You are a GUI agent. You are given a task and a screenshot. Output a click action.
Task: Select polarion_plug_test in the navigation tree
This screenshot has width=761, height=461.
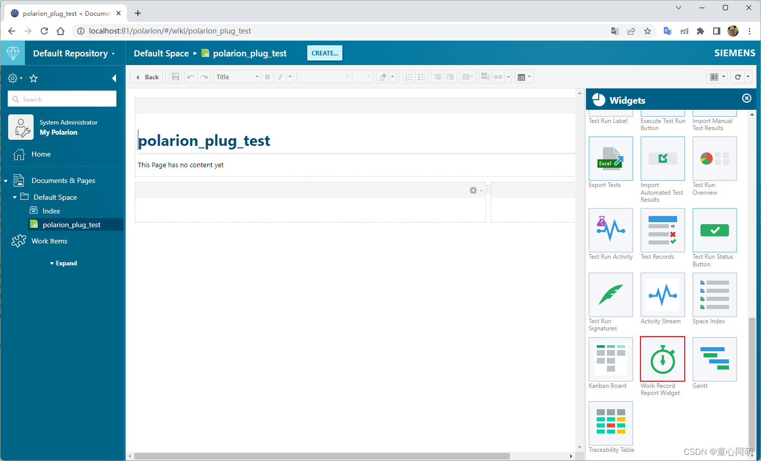(71, 225)
